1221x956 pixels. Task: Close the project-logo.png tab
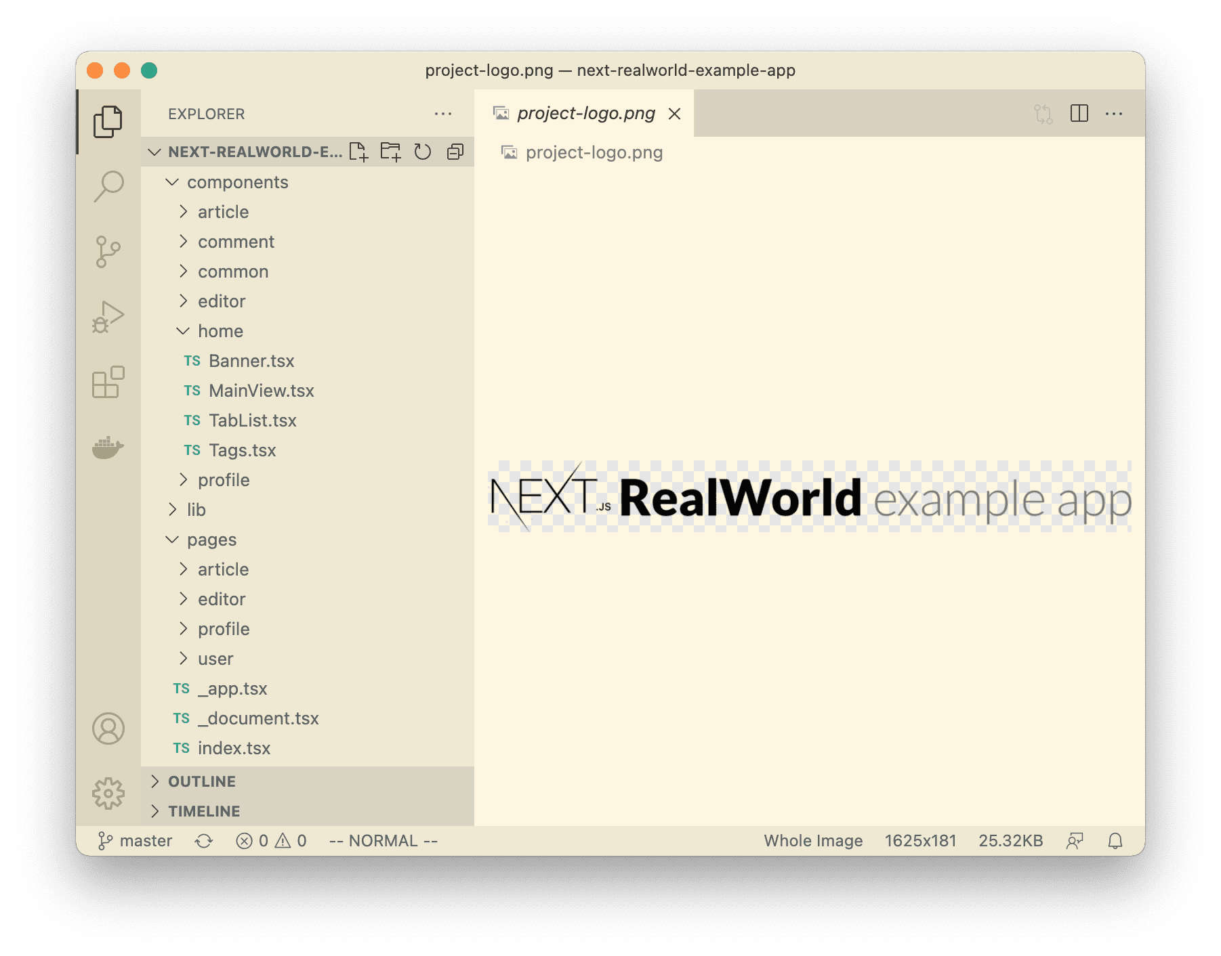pos(674,114)
